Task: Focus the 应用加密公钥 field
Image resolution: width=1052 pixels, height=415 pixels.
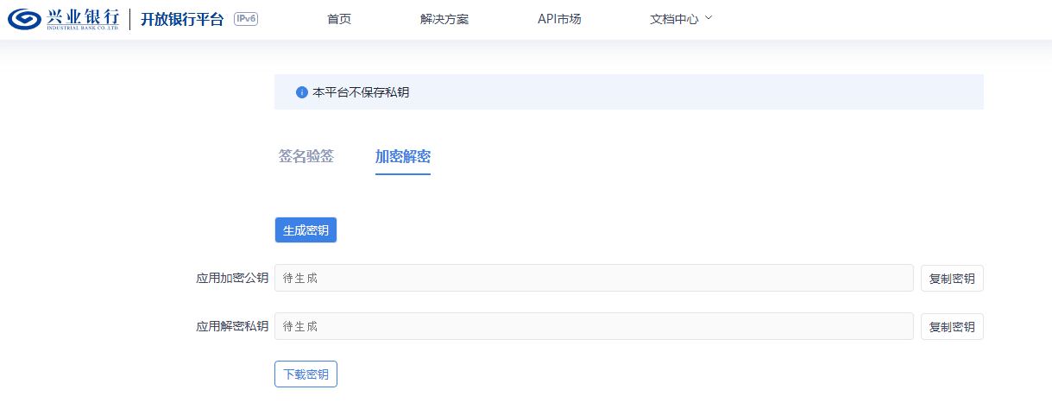Action: tap(594, 279)
